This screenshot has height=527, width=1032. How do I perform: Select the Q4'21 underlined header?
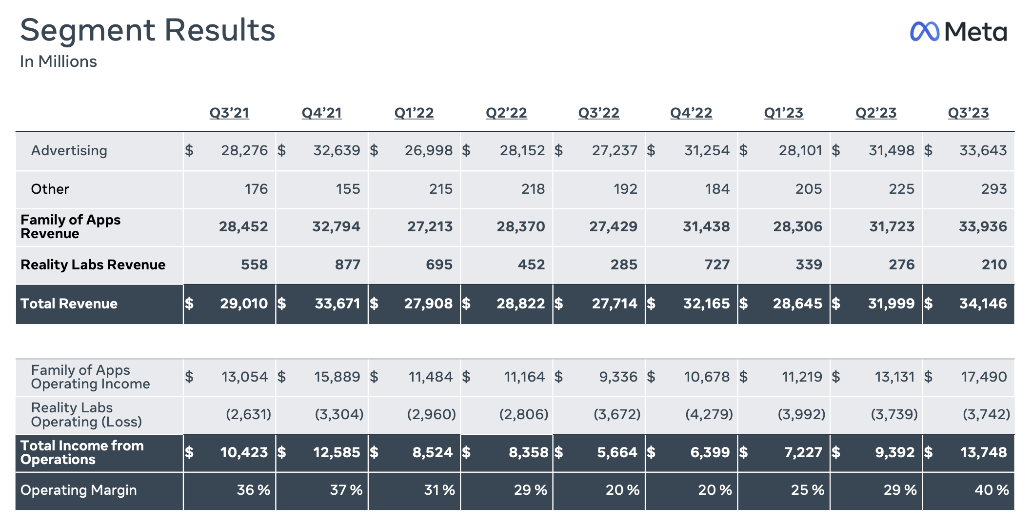point(321,113)
